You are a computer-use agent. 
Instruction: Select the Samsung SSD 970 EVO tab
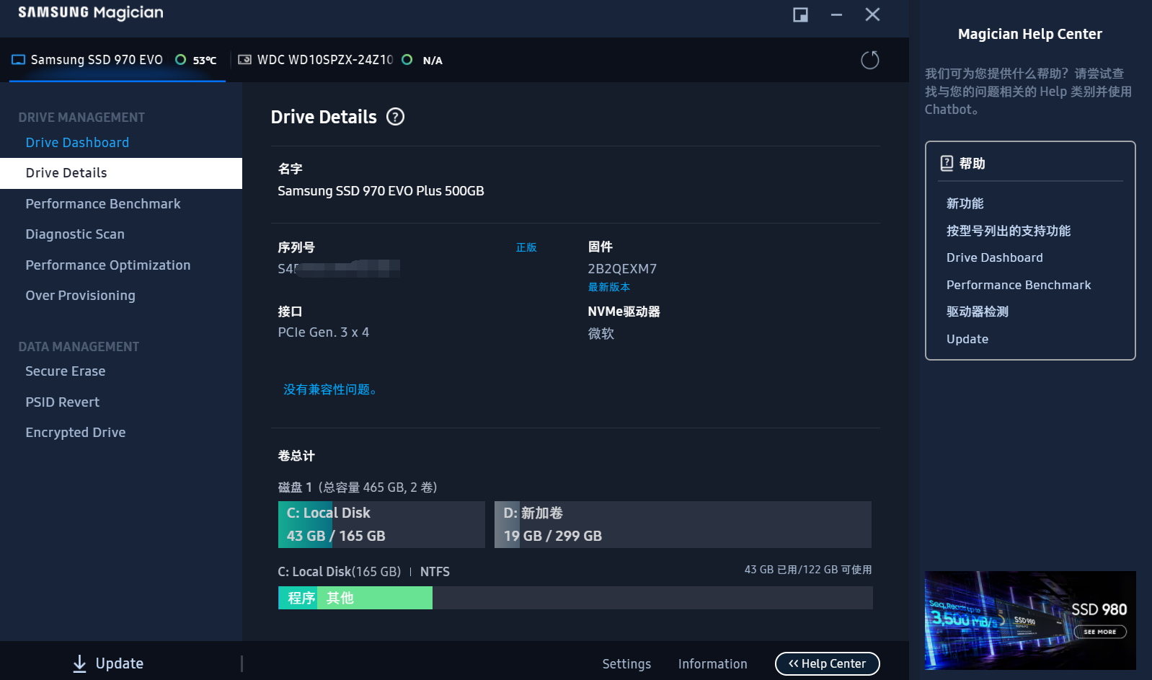click(x=118, y=60)
